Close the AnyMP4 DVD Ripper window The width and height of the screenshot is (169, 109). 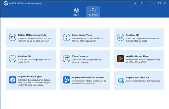pyautogui.click(x=165, y=3)
